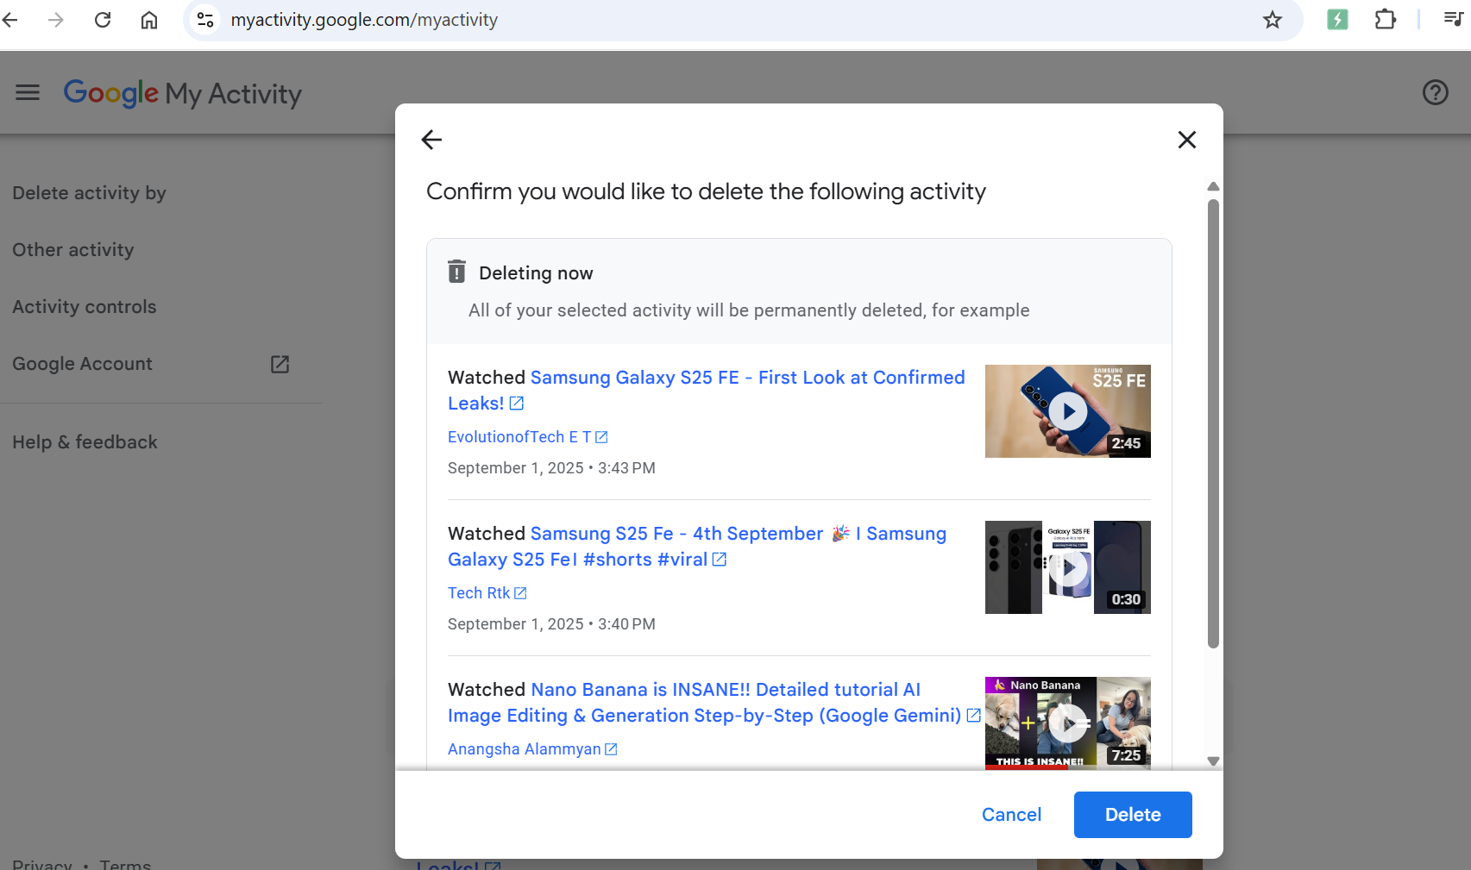Open the Tech Rtk channel link

tap(479, 593)
